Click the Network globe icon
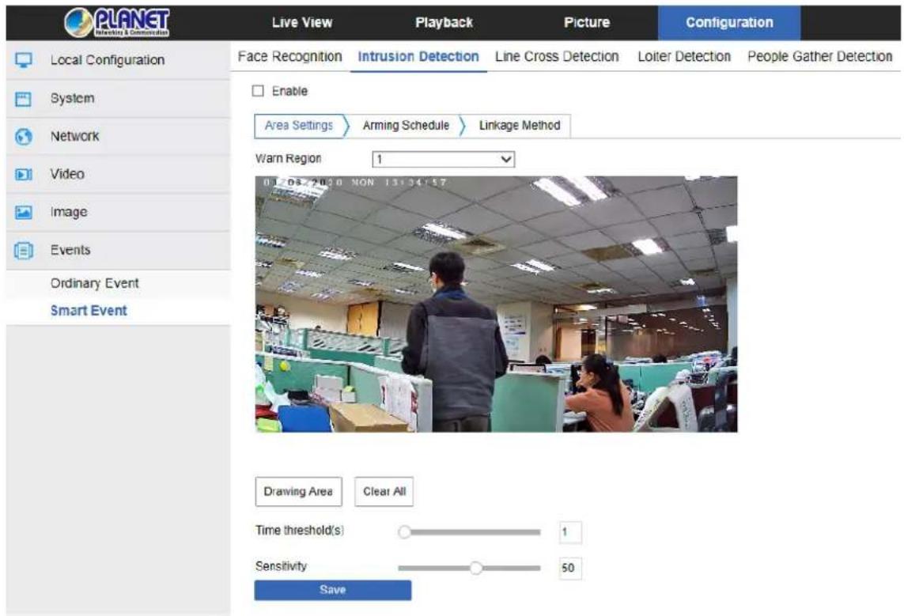Image resolution: width=904 pixels, height=616 pixels. pos(24,137)
